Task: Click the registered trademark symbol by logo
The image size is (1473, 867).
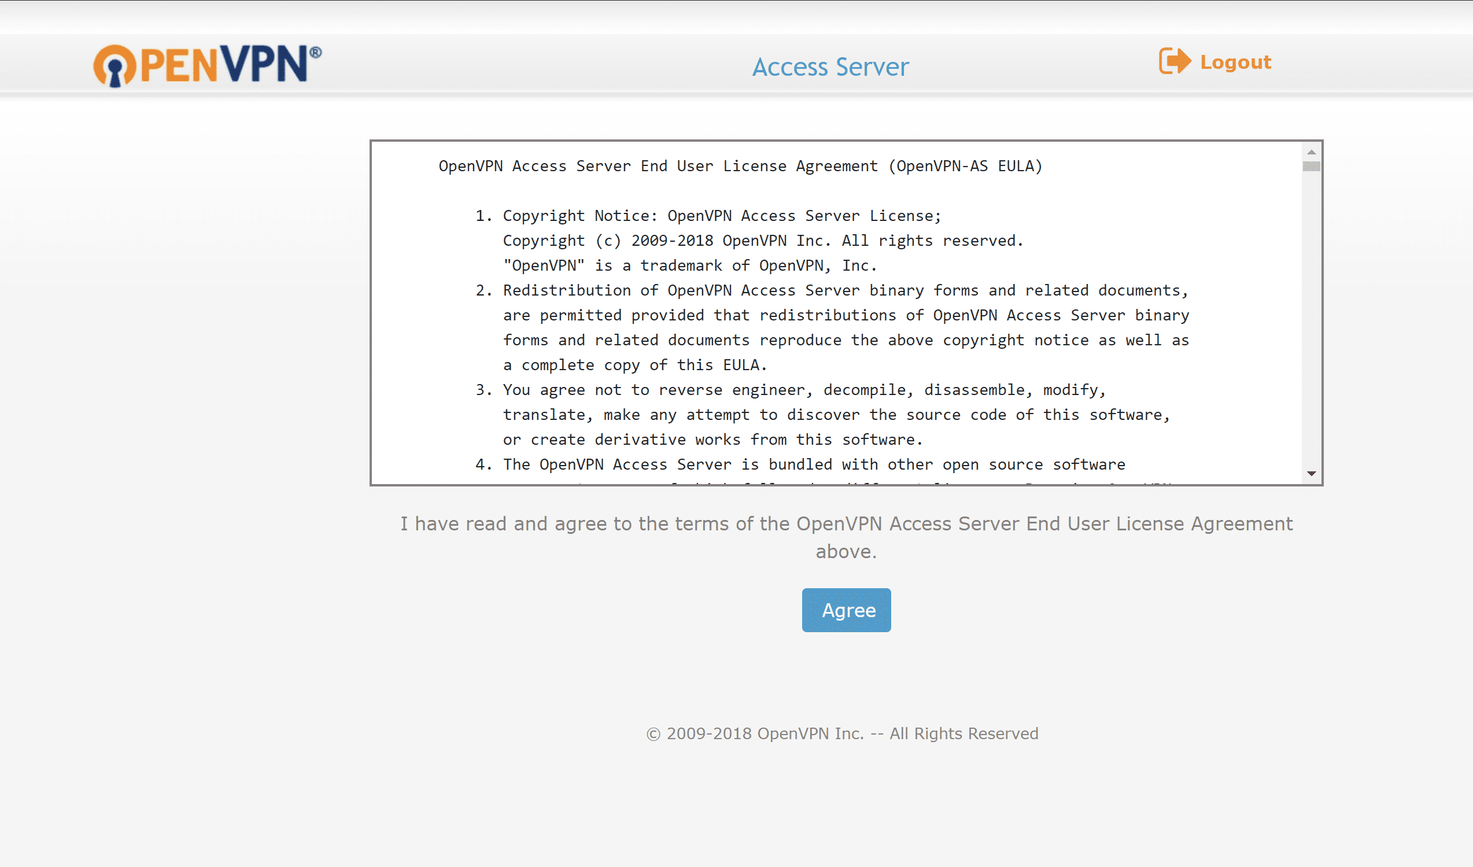Action: pyautogui.click(x=315, y=53)
